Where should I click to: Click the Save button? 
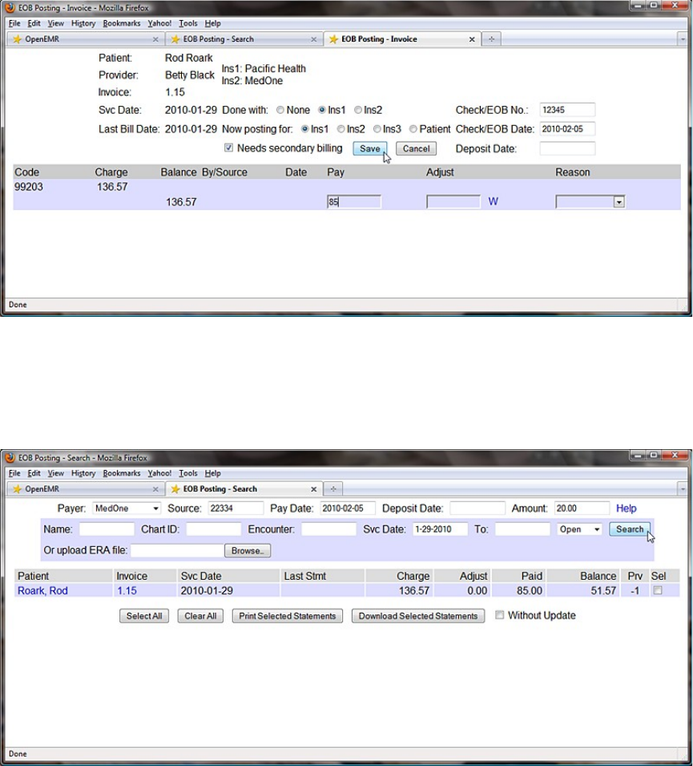370,148
